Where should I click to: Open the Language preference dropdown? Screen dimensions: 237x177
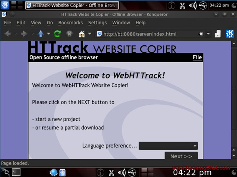pos(168,146)
